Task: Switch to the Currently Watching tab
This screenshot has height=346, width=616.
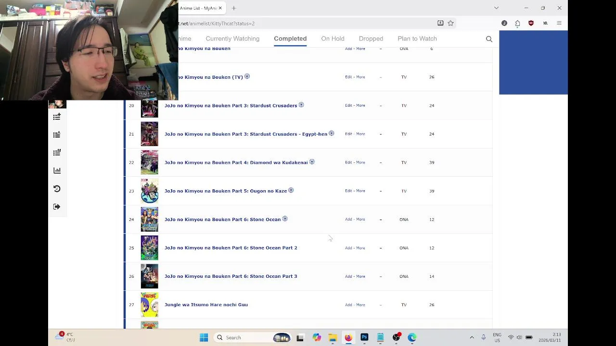Action: coord(232,38)
